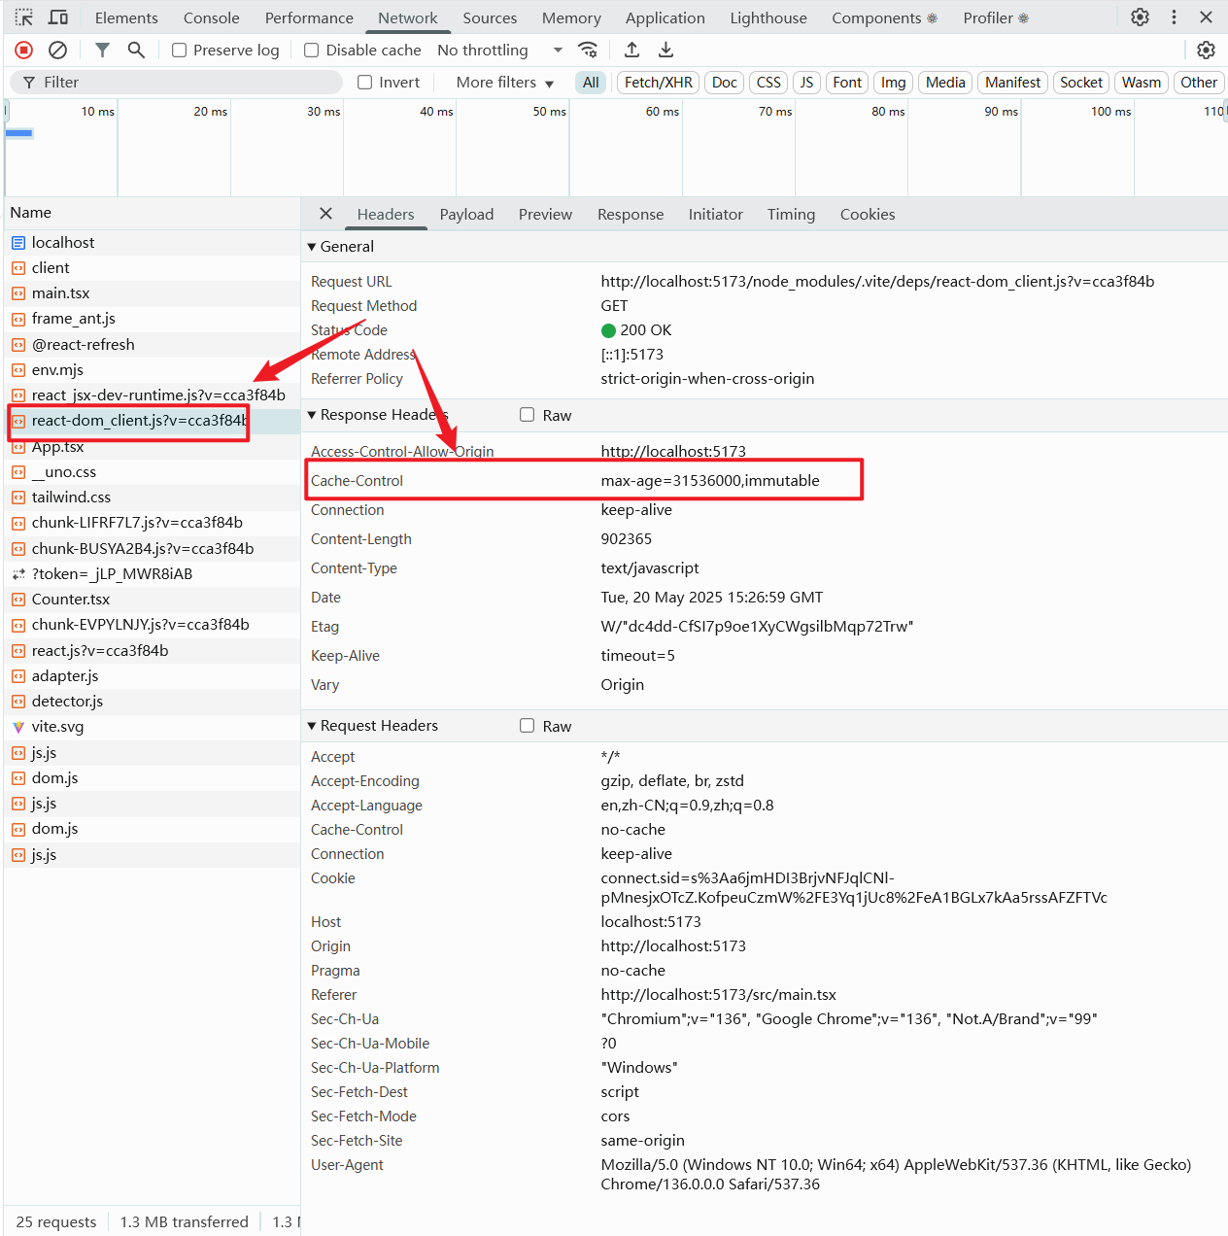Close the request details pane
Screen dimensions: 1228x1236
click(x=326, y=214)
